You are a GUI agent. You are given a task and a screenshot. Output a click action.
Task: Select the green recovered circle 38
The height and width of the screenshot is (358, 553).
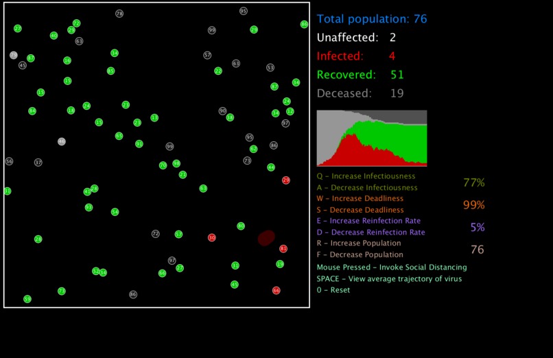(230, 118)
